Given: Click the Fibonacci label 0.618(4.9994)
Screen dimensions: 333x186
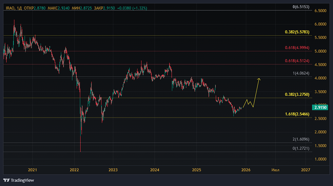Looking at the screenshot, I should (297, 48).
